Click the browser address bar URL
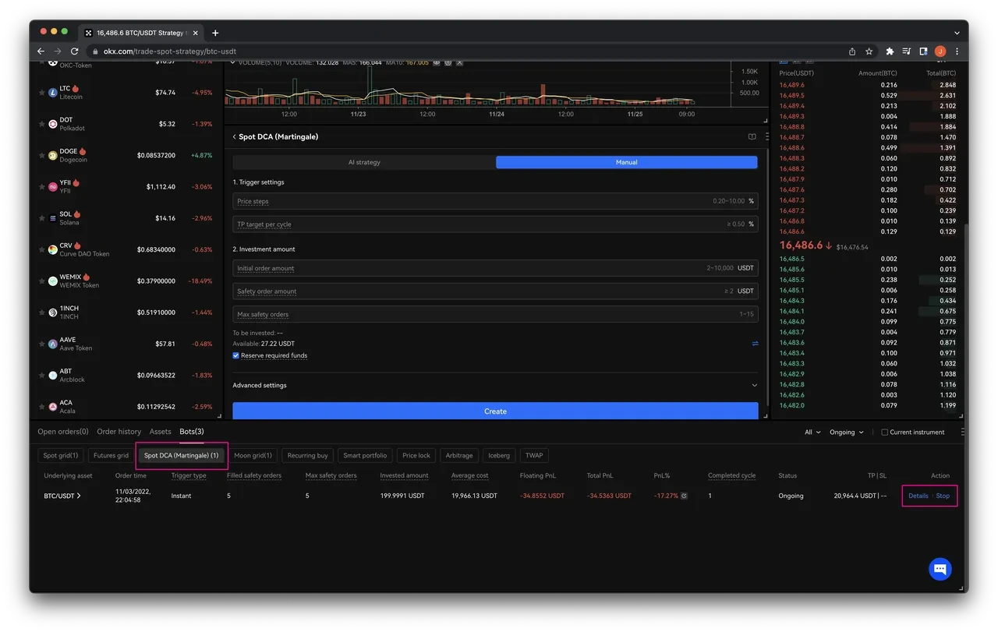 click(x=170, y=51)
